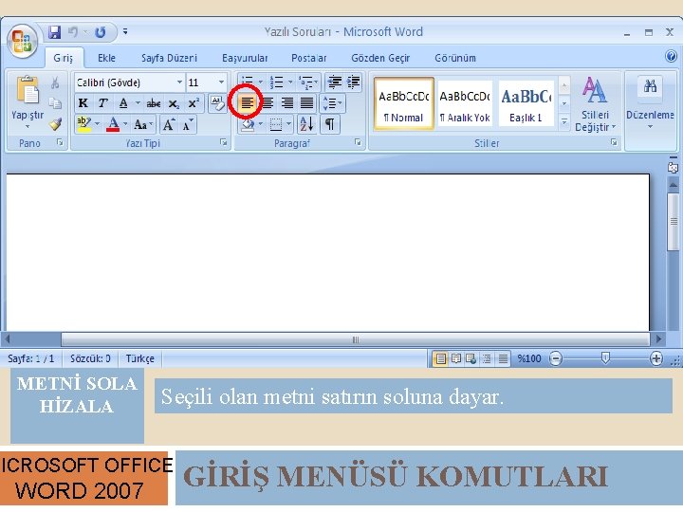This screenshot has width=683, height=512.
Task: Toggle bold with the K button
Action: (x=83, y=103)
